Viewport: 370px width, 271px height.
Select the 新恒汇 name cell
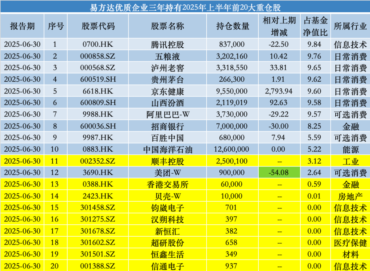point(168,231)
